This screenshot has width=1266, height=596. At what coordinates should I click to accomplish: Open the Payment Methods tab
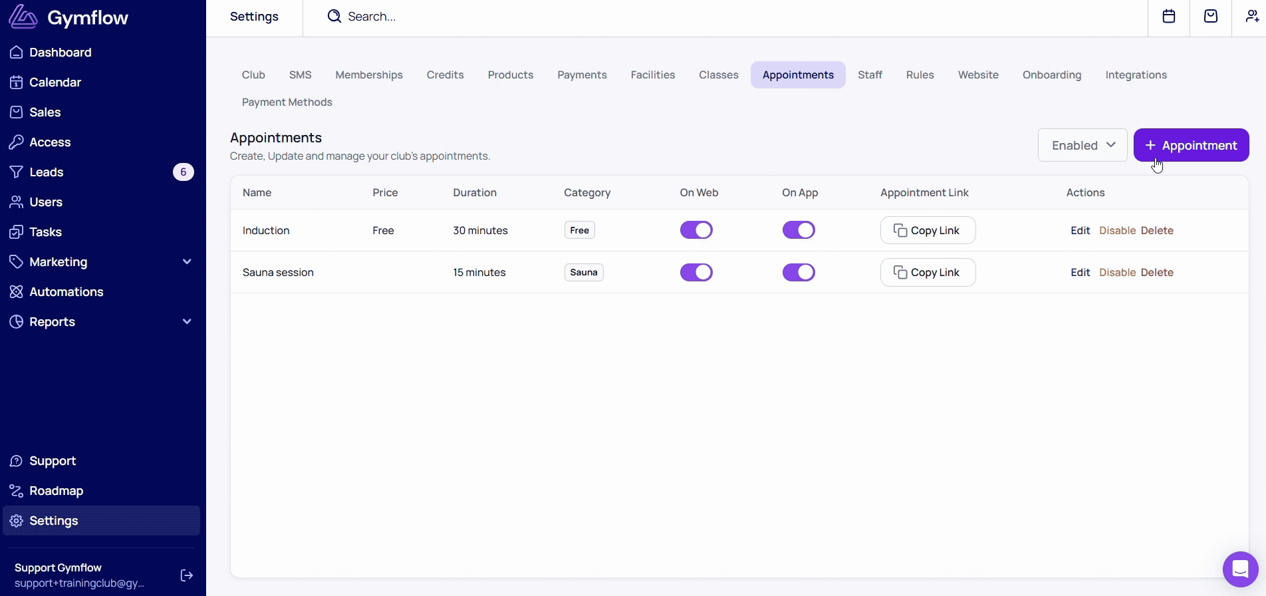[287, 102]
